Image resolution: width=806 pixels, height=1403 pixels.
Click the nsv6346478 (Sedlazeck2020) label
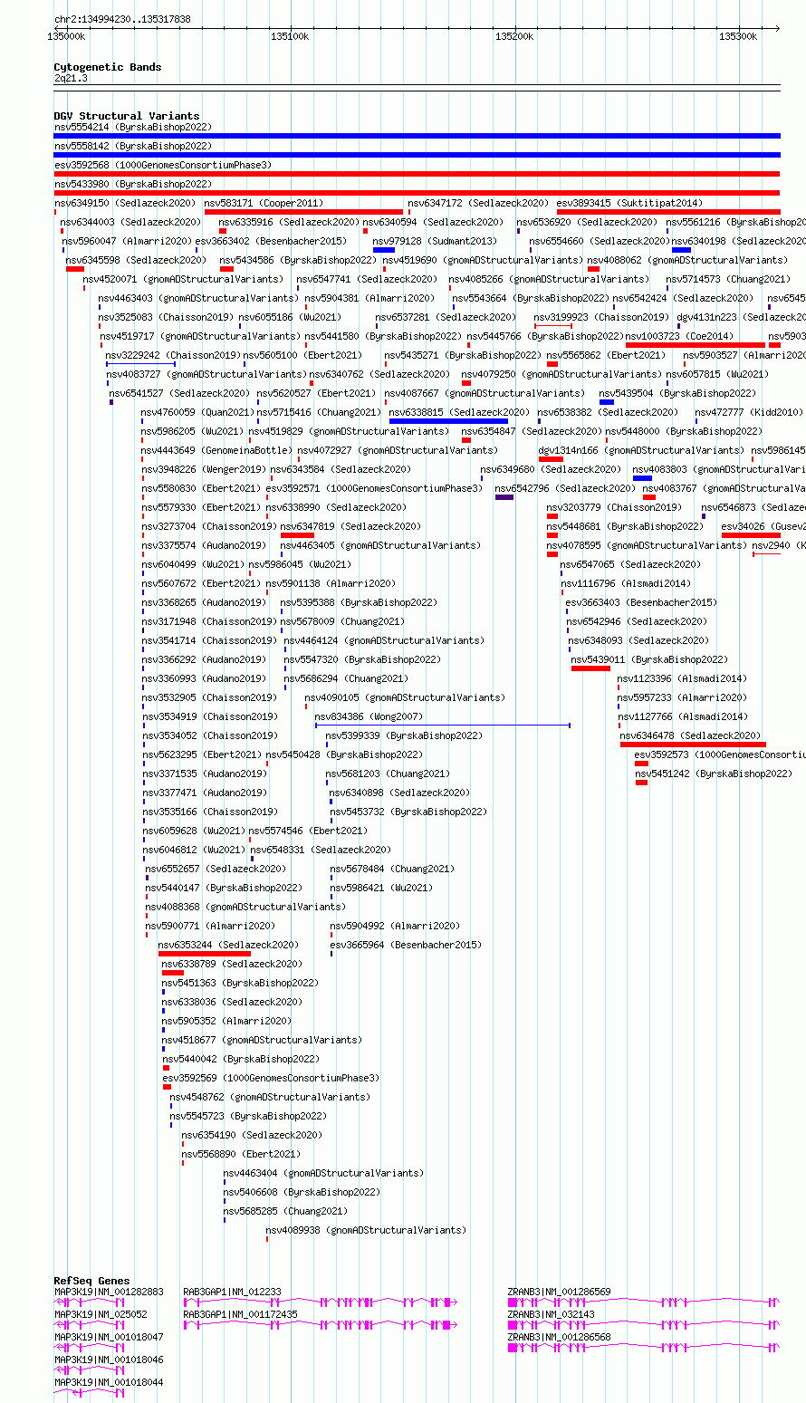(x=690, y=736)
